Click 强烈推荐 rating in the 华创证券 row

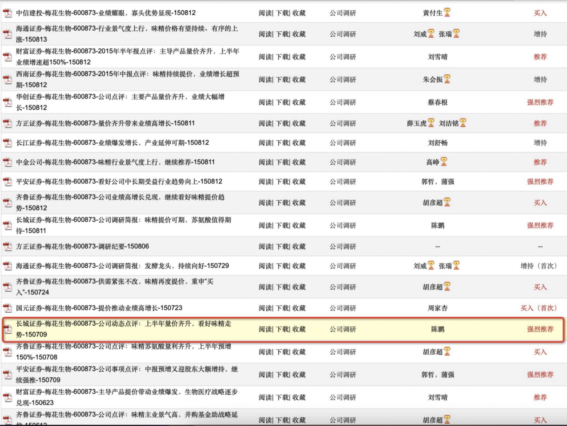pyautogui.click(x=540, y=102)
